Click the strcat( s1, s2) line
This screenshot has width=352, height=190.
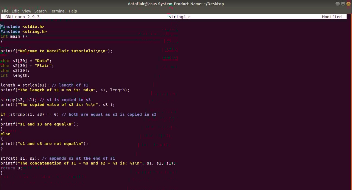pos(58,158)
